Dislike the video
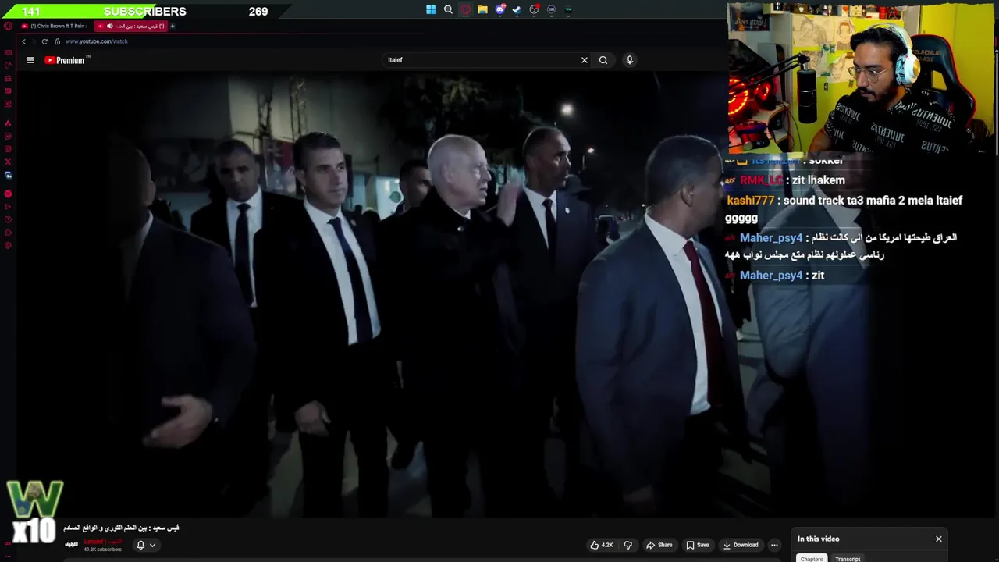Viewport: 999px width, 562px height. click(x=627, y=545)
